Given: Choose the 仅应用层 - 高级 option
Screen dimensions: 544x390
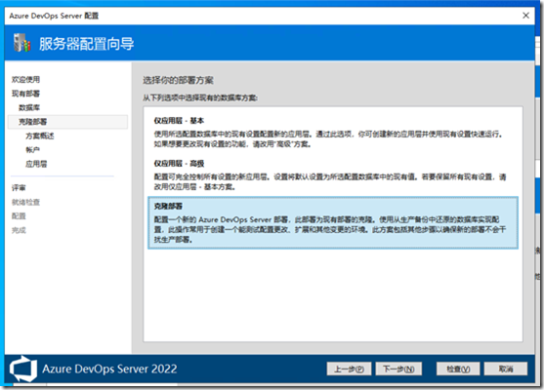Looking at the screenshot, I should [332, 175].
